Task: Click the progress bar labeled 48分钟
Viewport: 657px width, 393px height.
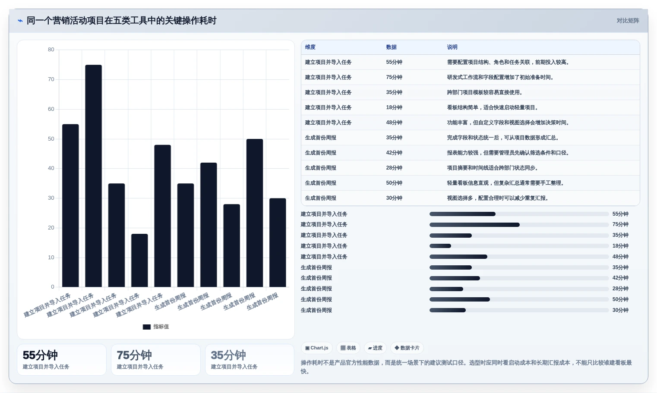Action: point(519,257)
